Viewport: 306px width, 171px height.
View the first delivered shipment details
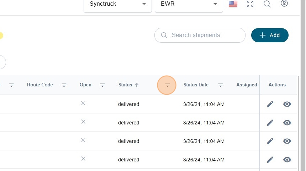click(x=287, y=104)
